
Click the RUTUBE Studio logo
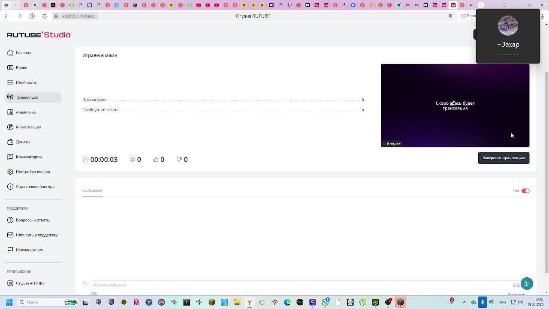(x=39, y=35)
